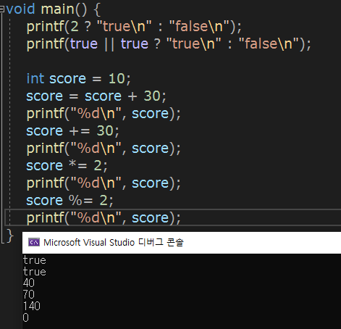The image size is (341, 329).
Task: Click the debug console window icon
Action: [34, 242]
